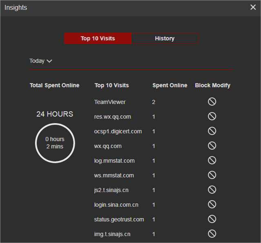Click block icon next to ws.mmstat.com
This screenshot has width=261, height=243.
click(212, 175)
